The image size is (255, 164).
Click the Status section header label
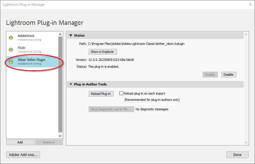click(x=79, y=35)
